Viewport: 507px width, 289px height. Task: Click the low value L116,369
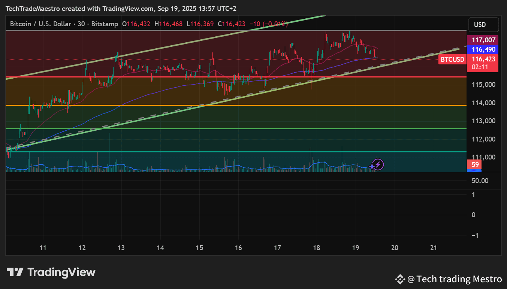[x=200, y=24]
